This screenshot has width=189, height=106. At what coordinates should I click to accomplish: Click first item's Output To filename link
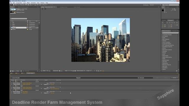pyautogui.click(x=53, y=85)
